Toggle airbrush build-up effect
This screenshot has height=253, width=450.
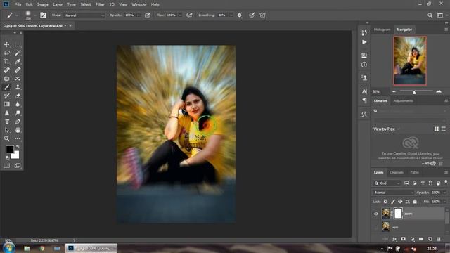coord(189,15)
